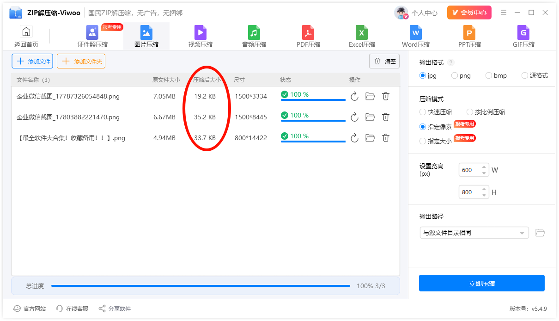Click the 总进度 overall progress bar
This screenshot has height=321, width=559.
(201, 286)
